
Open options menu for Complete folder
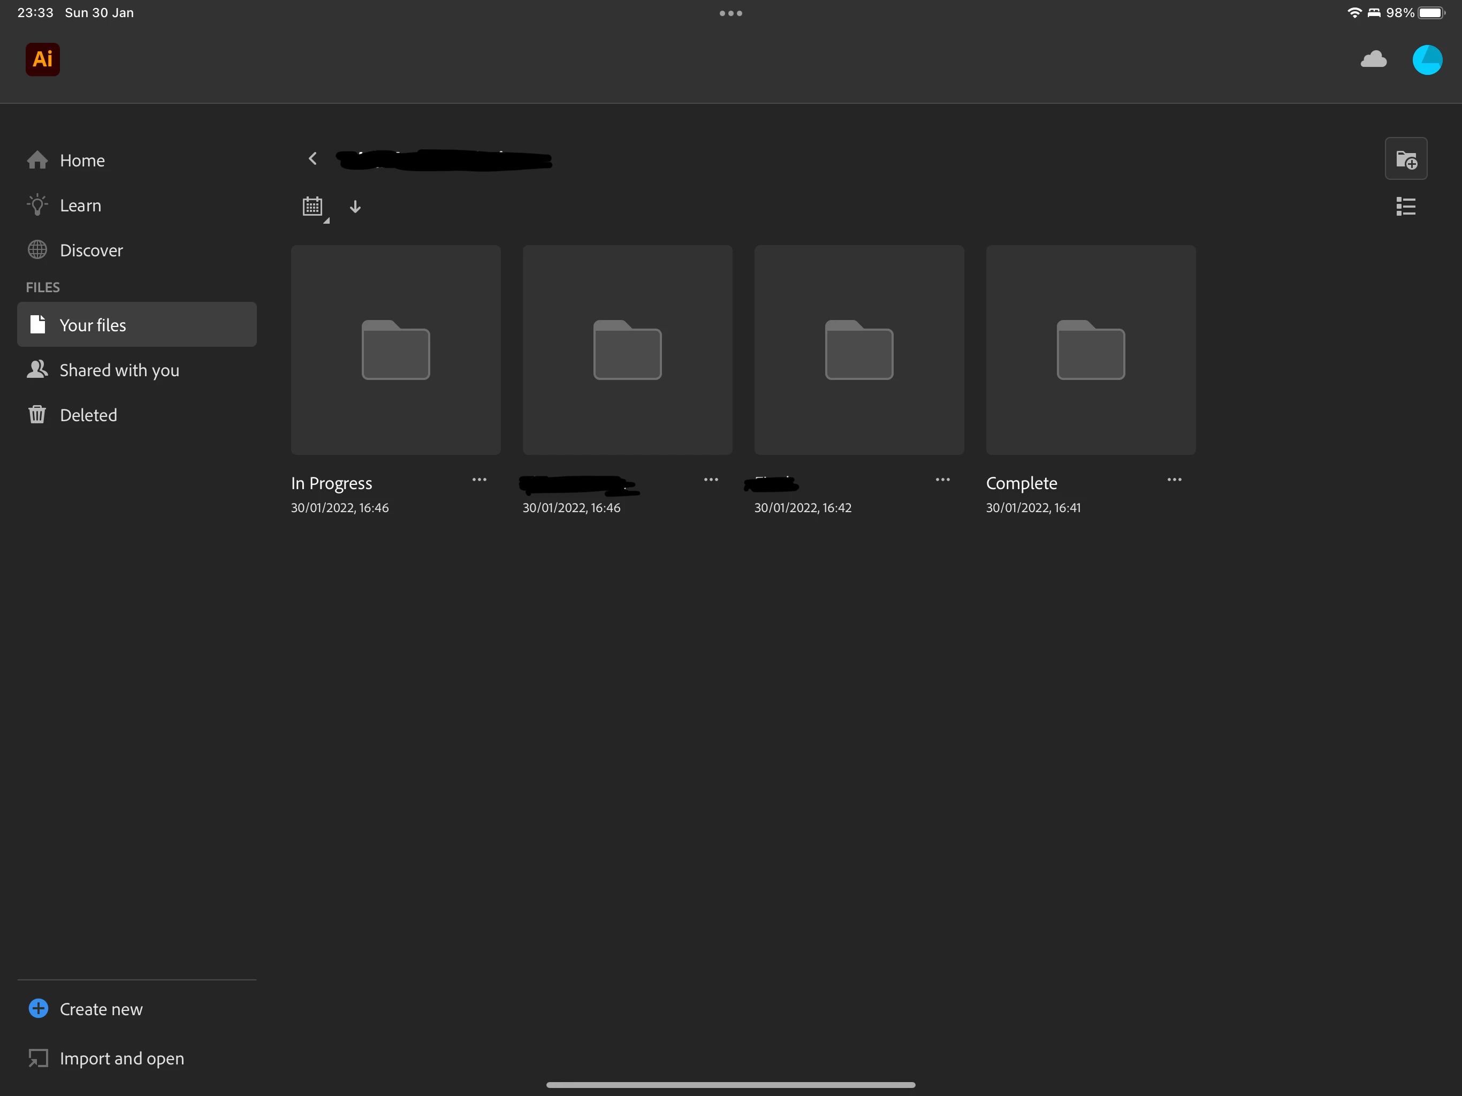[1174, 480]
